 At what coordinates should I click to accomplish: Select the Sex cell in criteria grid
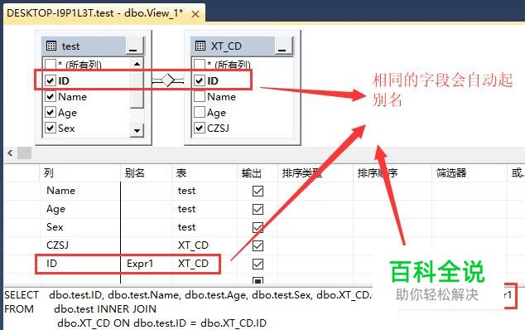pos(79,227)
